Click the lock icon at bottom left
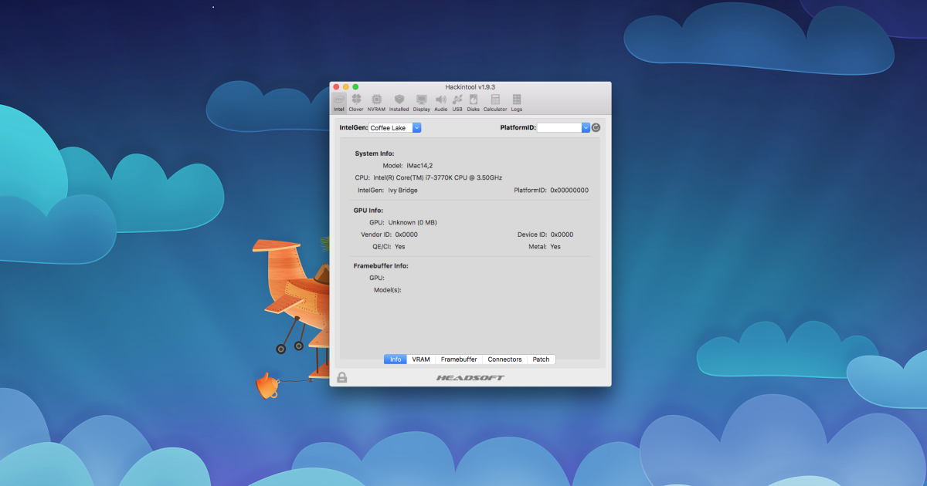The width and height of the screenshot is (927, 486). tap(341, 377)
